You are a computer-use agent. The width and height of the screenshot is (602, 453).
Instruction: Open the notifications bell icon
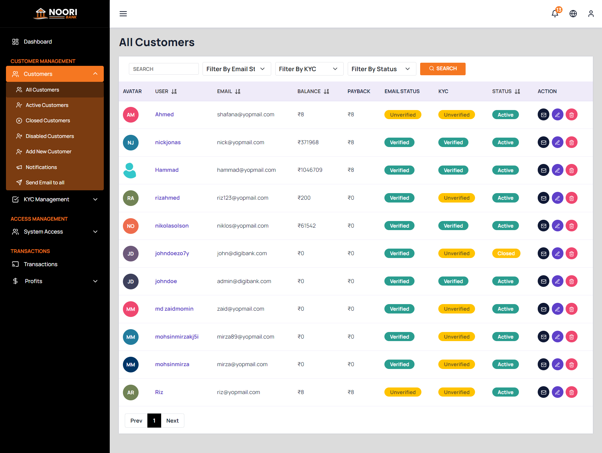[555, 14]
